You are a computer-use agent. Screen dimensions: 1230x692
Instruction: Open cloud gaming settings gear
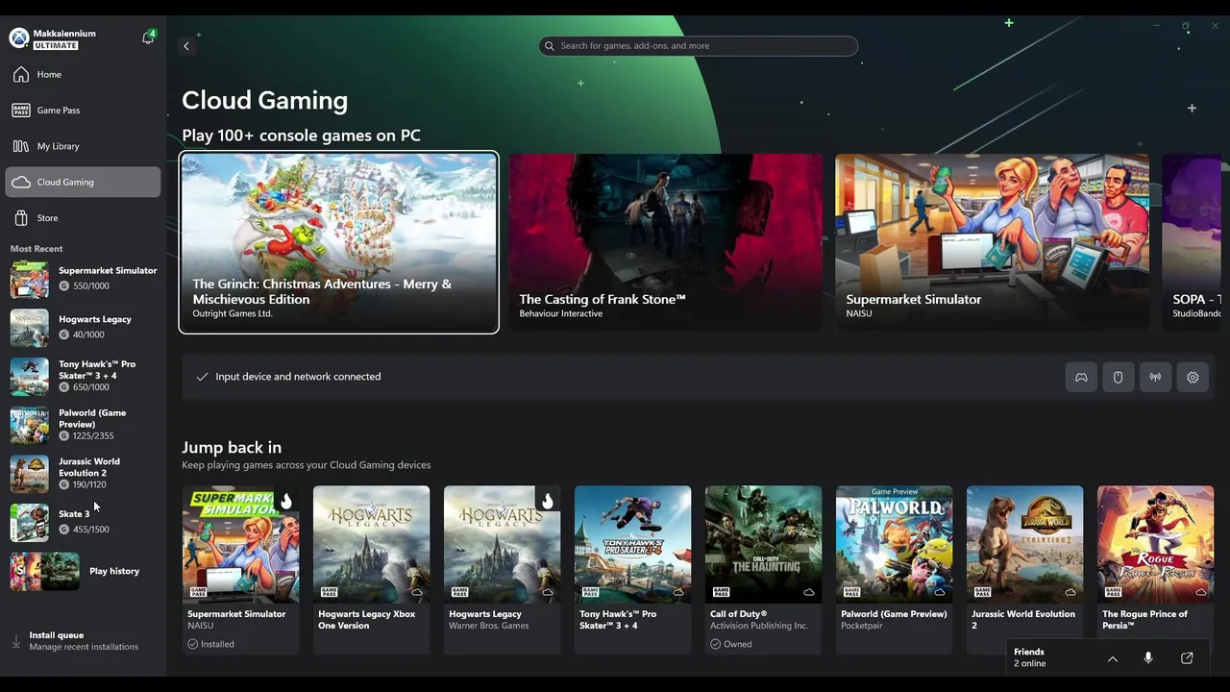[1193, 378]
